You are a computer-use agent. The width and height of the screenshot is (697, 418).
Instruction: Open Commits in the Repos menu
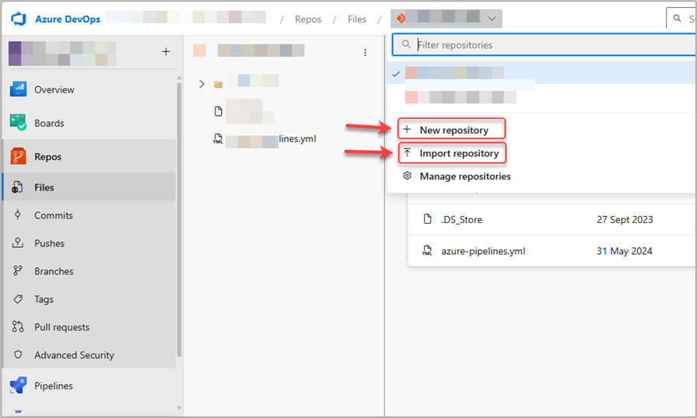pos(53,215)
